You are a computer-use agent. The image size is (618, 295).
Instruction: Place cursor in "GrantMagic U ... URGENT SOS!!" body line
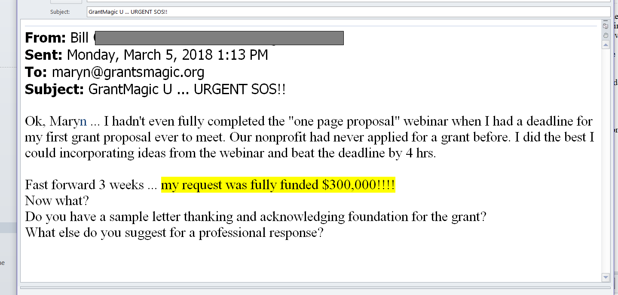(187, 89)
